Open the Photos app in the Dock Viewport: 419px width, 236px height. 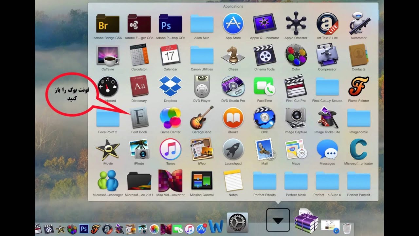point(154,229)
